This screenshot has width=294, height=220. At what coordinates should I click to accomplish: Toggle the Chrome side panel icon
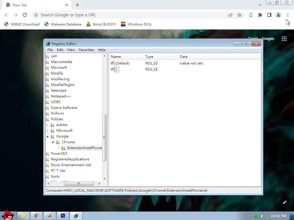269,15
